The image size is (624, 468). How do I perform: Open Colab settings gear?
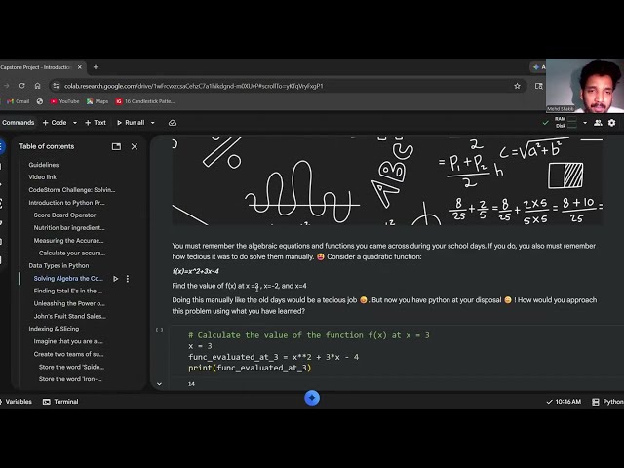click(611, 123)
